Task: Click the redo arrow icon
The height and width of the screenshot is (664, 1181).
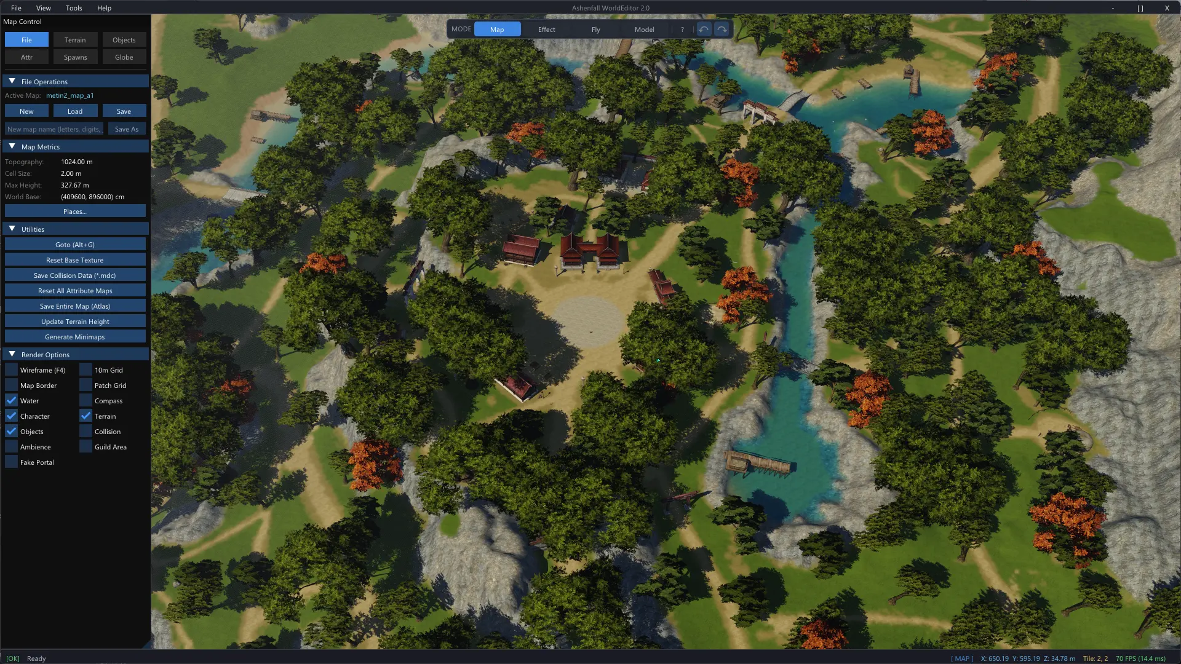Action: pyautogui.click(x=722, y=30)
